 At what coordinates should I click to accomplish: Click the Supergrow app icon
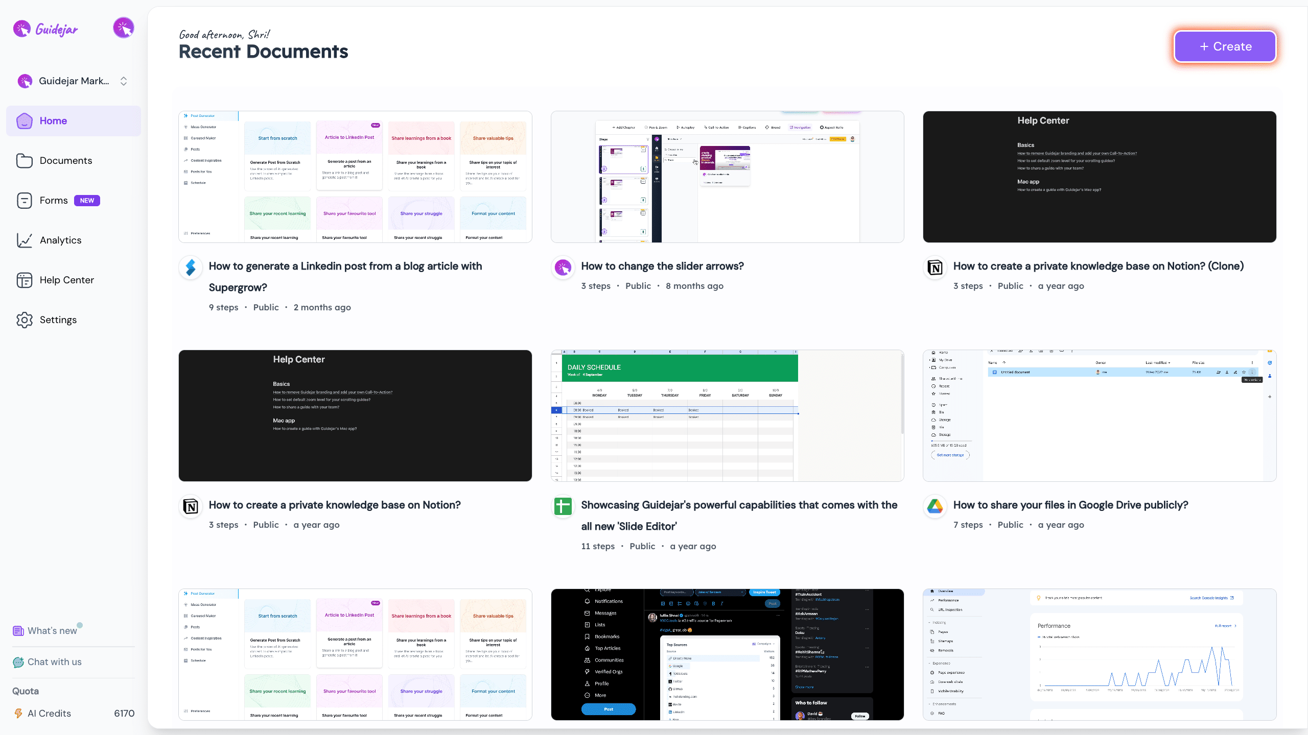point(191,267)
